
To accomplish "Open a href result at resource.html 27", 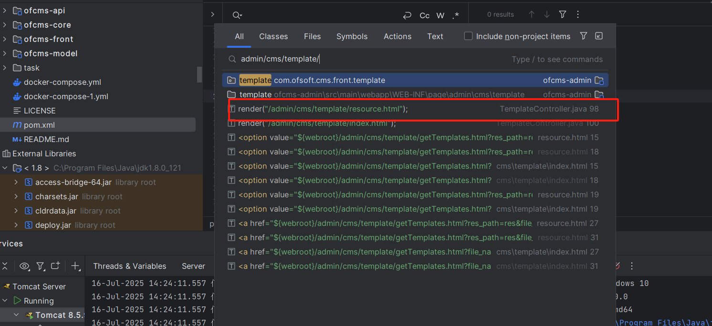I will point(415,223).
